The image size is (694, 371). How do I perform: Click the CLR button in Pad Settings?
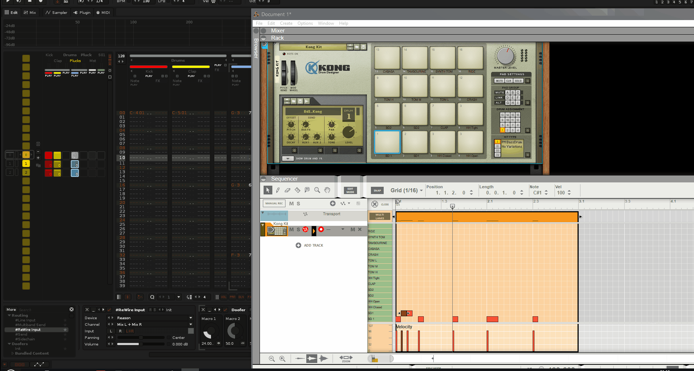pyautogui.click(x=509, y=81)
